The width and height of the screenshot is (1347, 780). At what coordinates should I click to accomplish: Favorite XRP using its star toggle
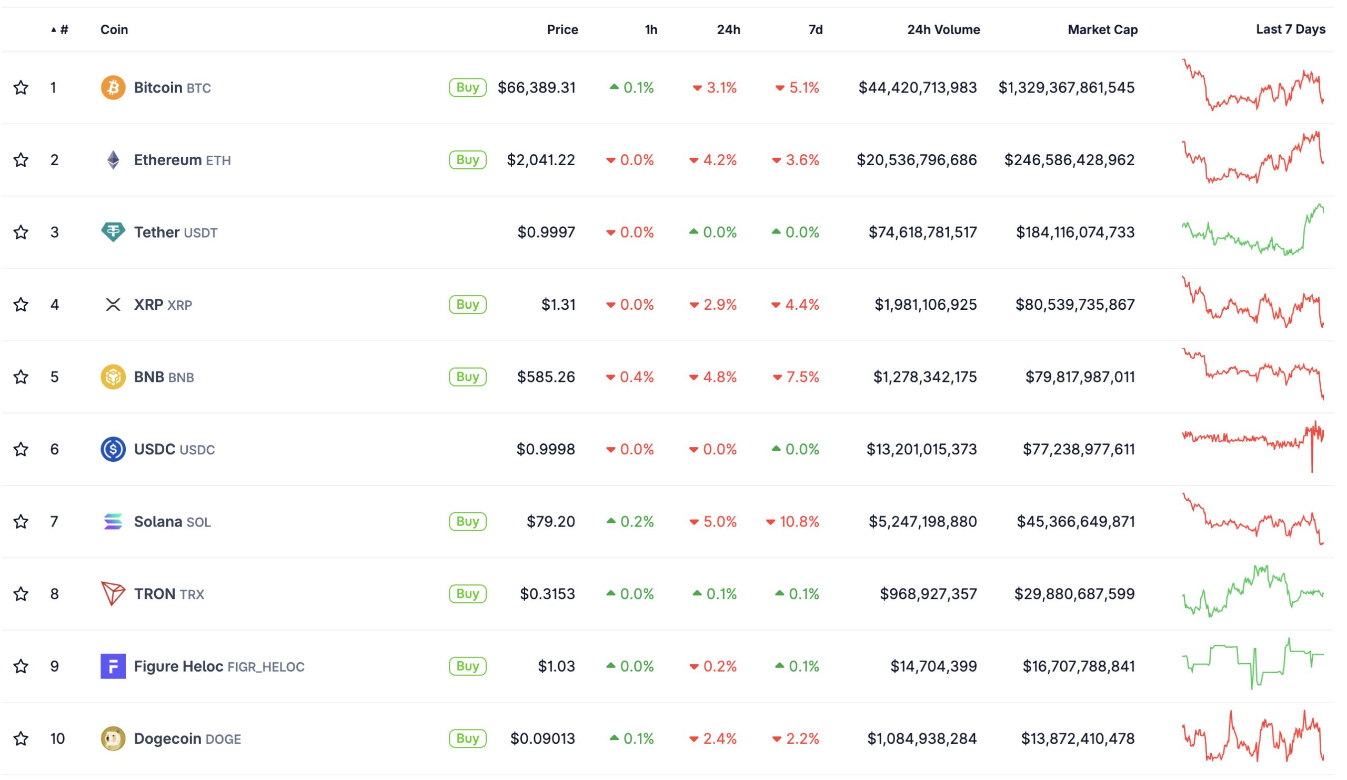[x=22, y=305]
